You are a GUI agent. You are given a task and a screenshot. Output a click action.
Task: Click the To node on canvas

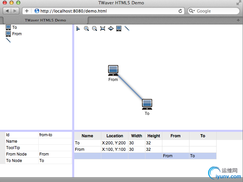point(147,104)
